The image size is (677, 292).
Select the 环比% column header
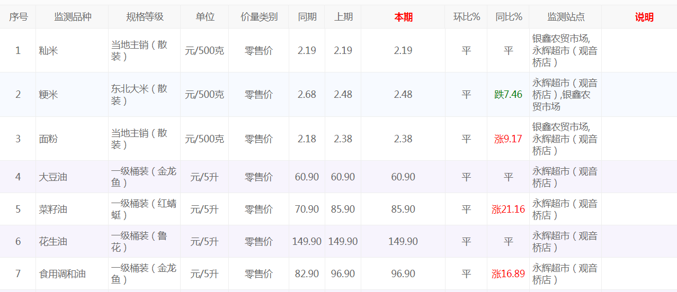[x=466, y=17]
